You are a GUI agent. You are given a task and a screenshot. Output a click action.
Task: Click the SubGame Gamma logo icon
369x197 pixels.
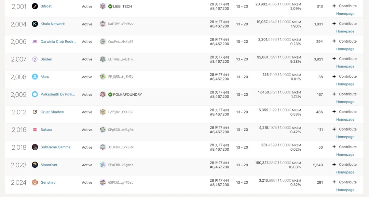coord(35,147)
